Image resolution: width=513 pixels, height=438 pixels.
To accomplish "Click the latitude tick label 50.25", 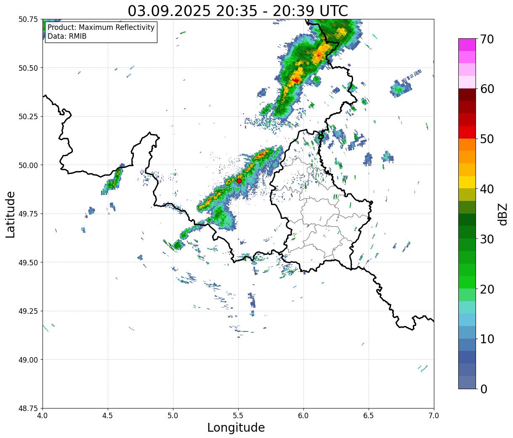I will 28,116.
